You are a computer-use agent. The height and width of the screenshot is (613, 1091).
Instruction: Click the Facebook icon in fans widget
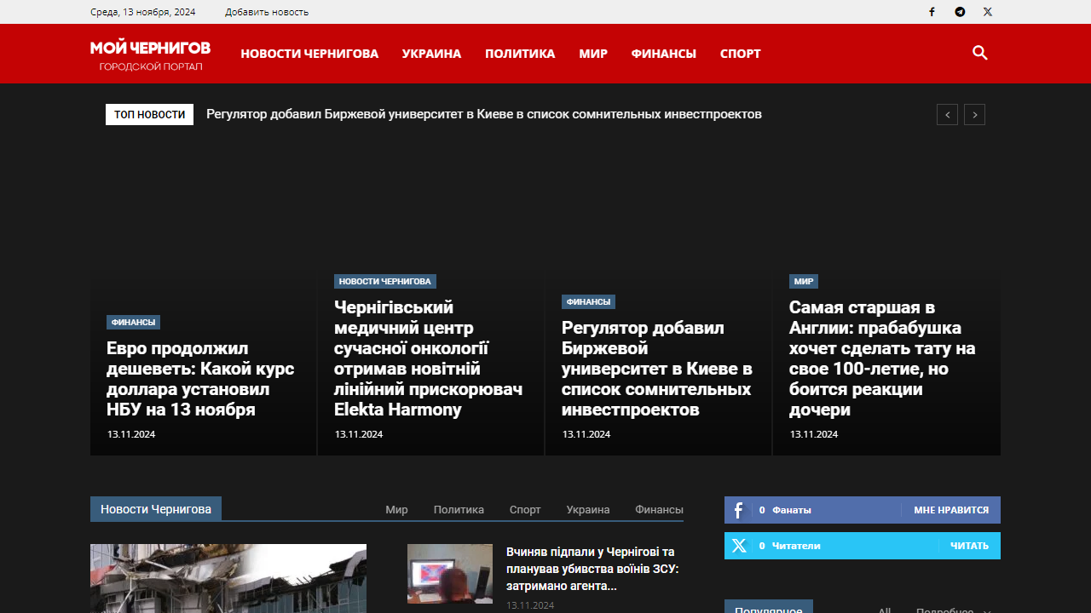(x=738, y=510)
